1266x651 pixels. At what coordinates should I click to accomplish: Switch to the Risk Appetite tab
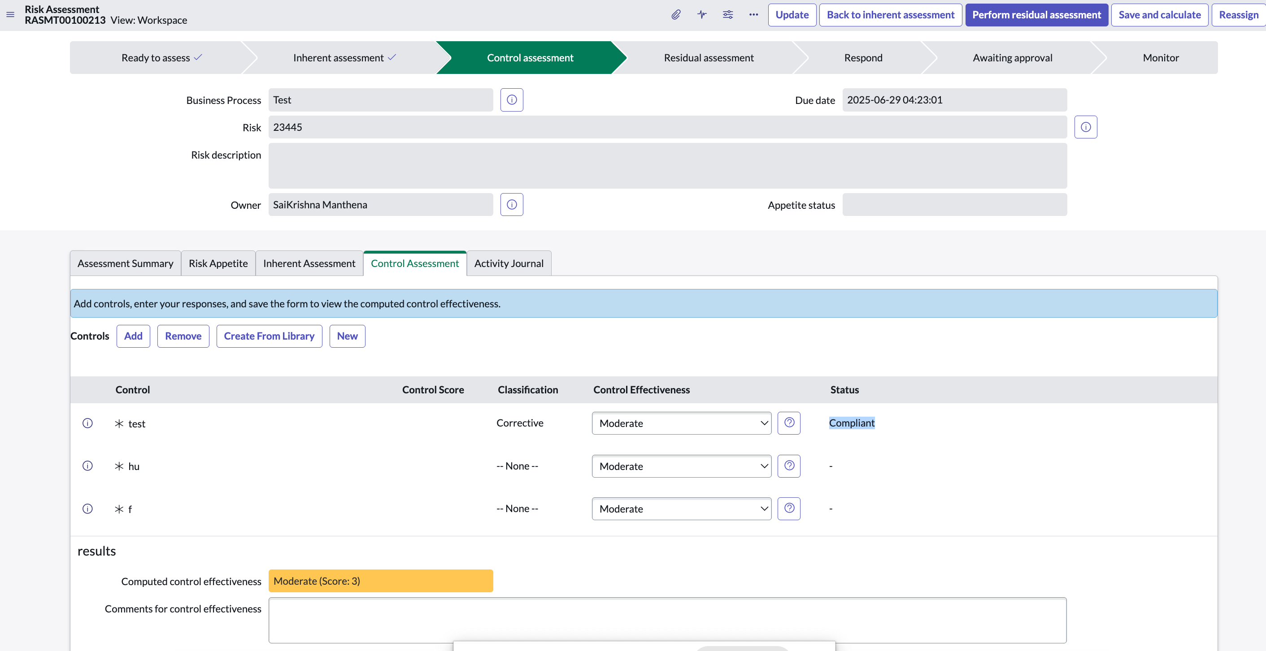tap(218, 263)
